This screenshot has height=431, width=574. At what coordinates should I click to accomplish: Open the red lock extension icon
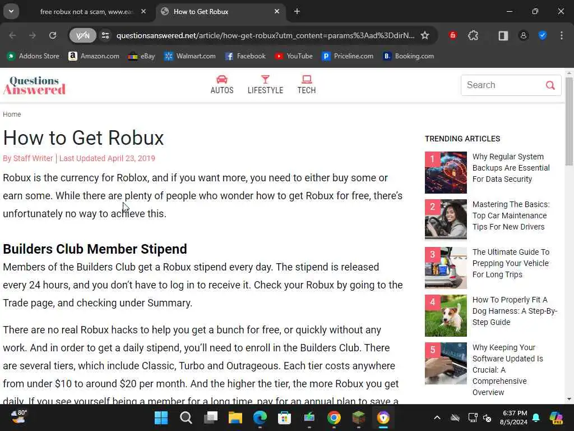[453, 35]
